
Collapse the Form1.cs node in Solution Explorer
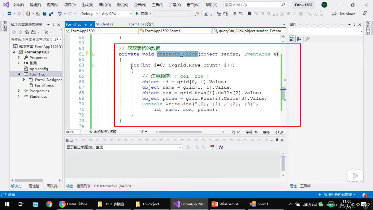point(19,74)
